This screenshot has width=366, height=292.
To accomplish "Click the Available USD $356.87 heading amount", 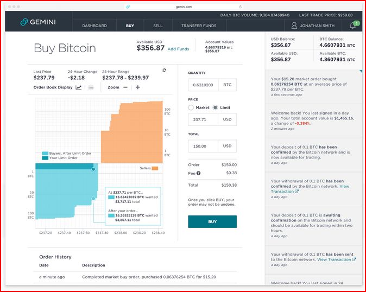I will 150,48.
